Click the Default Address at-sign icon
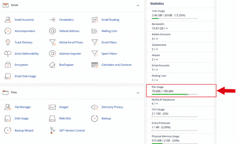 point(52,31)
